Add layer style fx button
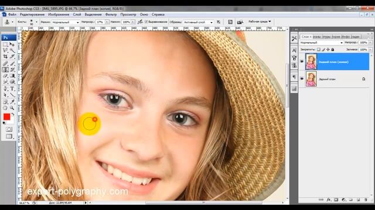Image resolution: width=375 pixels, height=210 pixels. (x=329, y=199)
